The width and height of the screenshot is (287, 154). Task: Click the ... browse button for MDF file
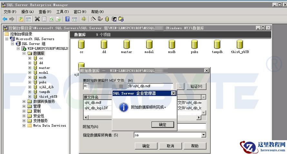(x=180, y=86)
